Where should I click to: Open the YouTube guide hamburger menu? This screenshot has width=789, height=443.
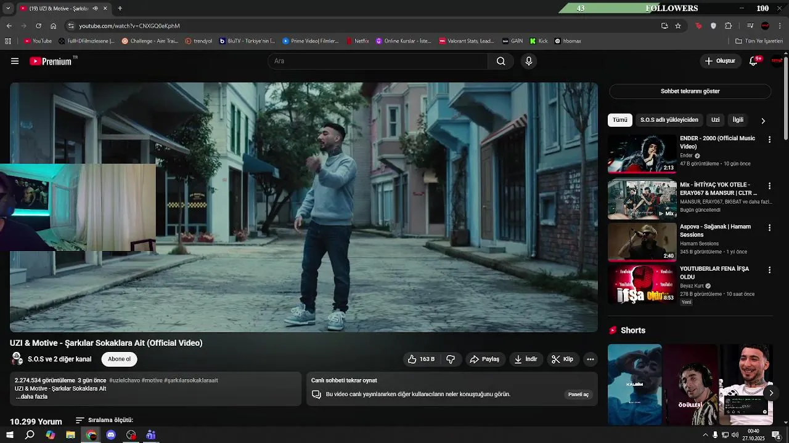15,61
